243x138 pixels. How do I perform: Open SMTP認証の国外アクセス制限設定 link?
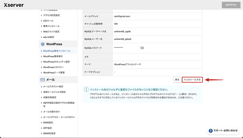[59, 104]
